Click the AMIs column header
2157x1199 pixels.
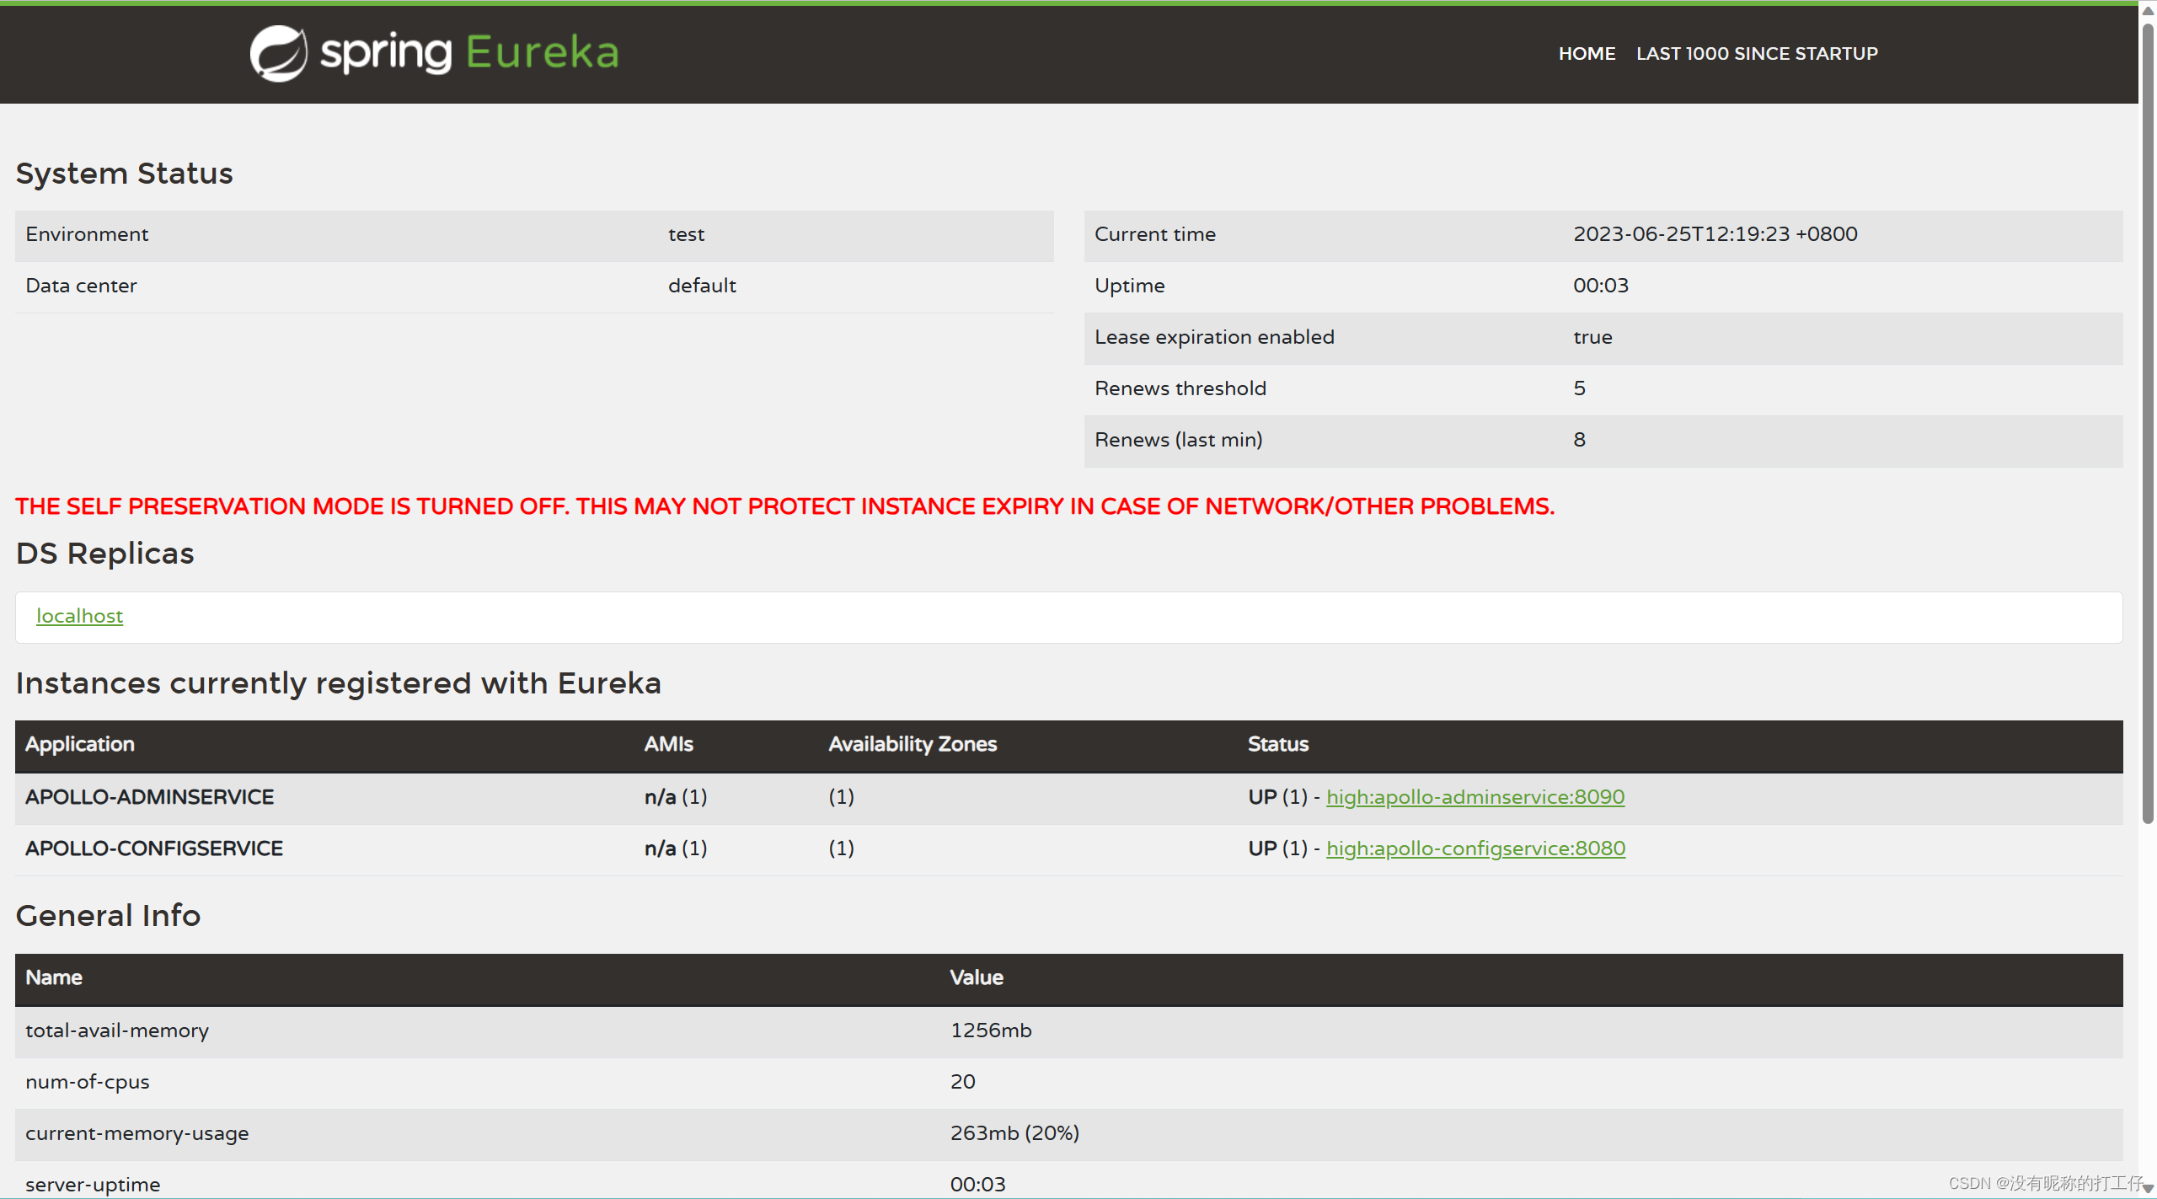668,744
